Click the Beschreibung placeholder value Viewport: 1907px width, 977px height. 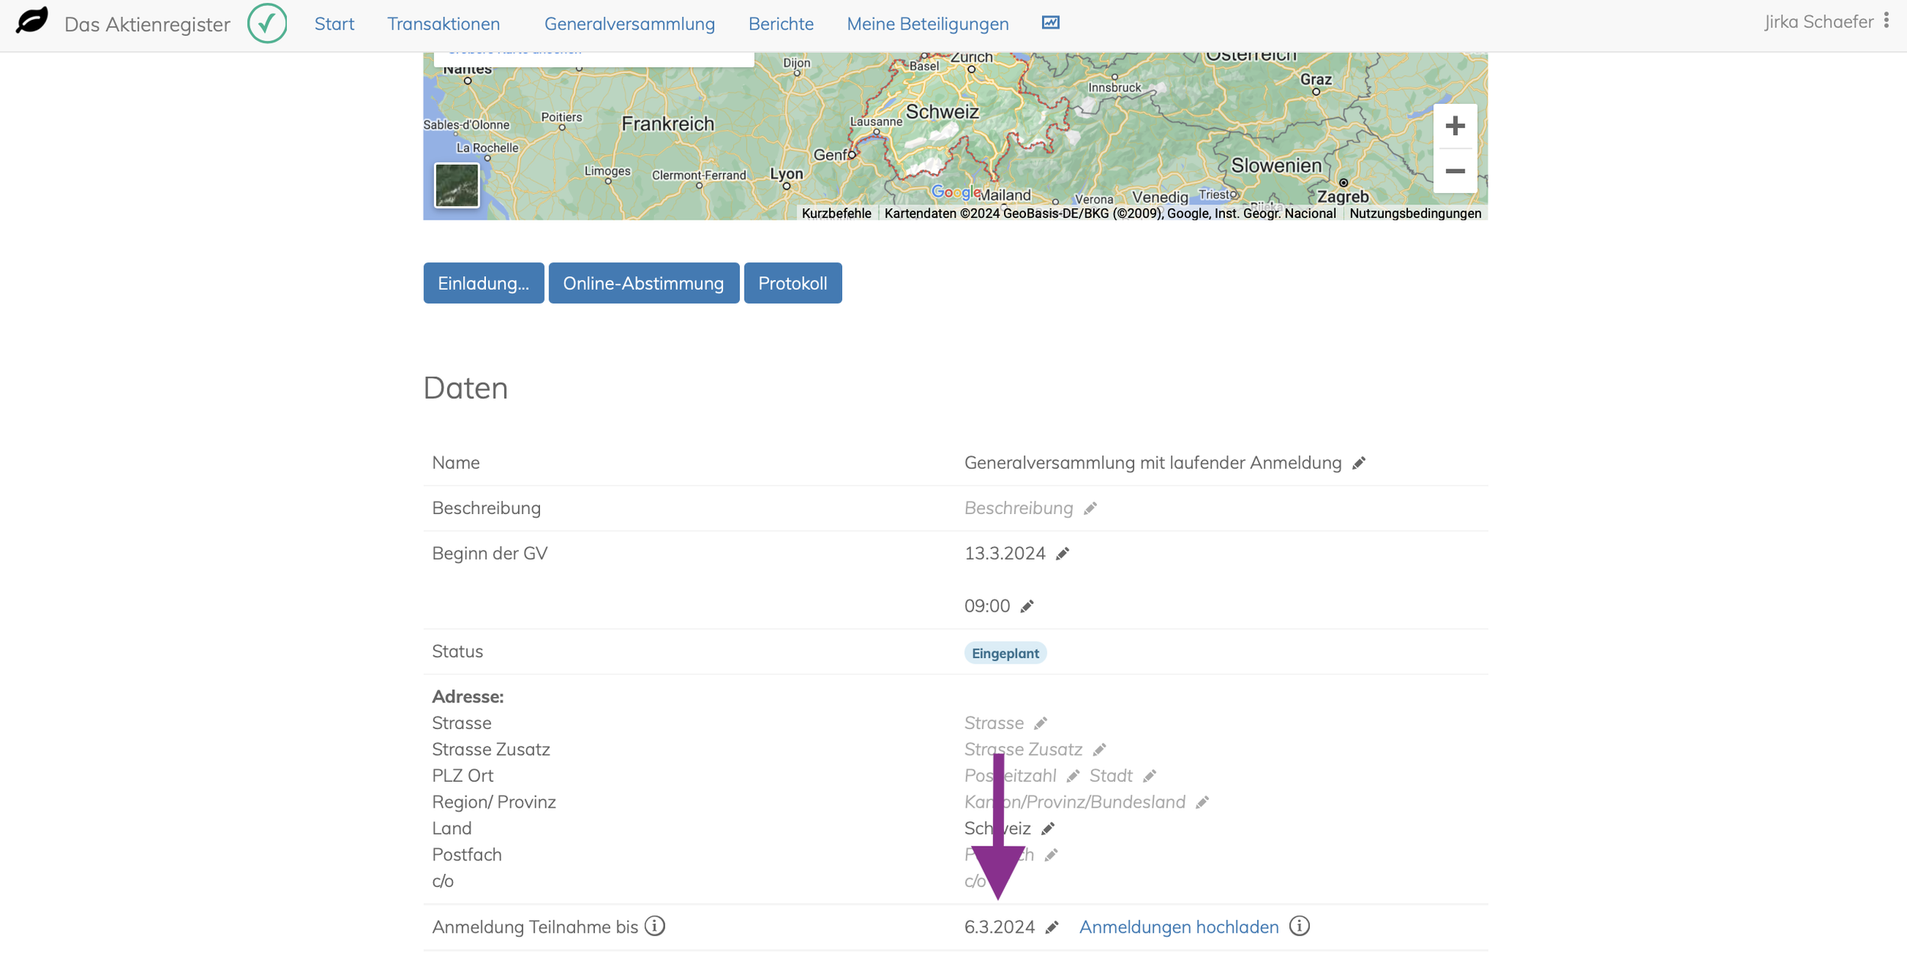pos(1018,509)
